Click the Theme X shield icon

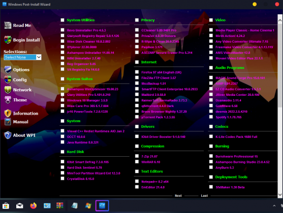click(x=8, y=100)
